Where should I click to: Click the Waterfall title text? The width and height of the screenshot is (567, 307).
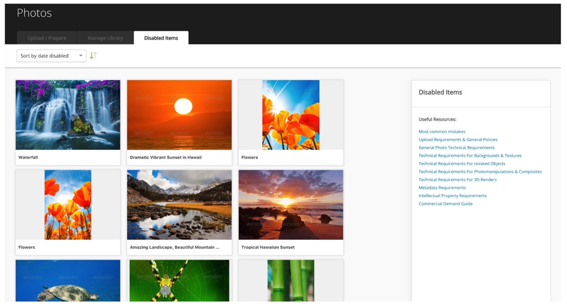[28, 157]
